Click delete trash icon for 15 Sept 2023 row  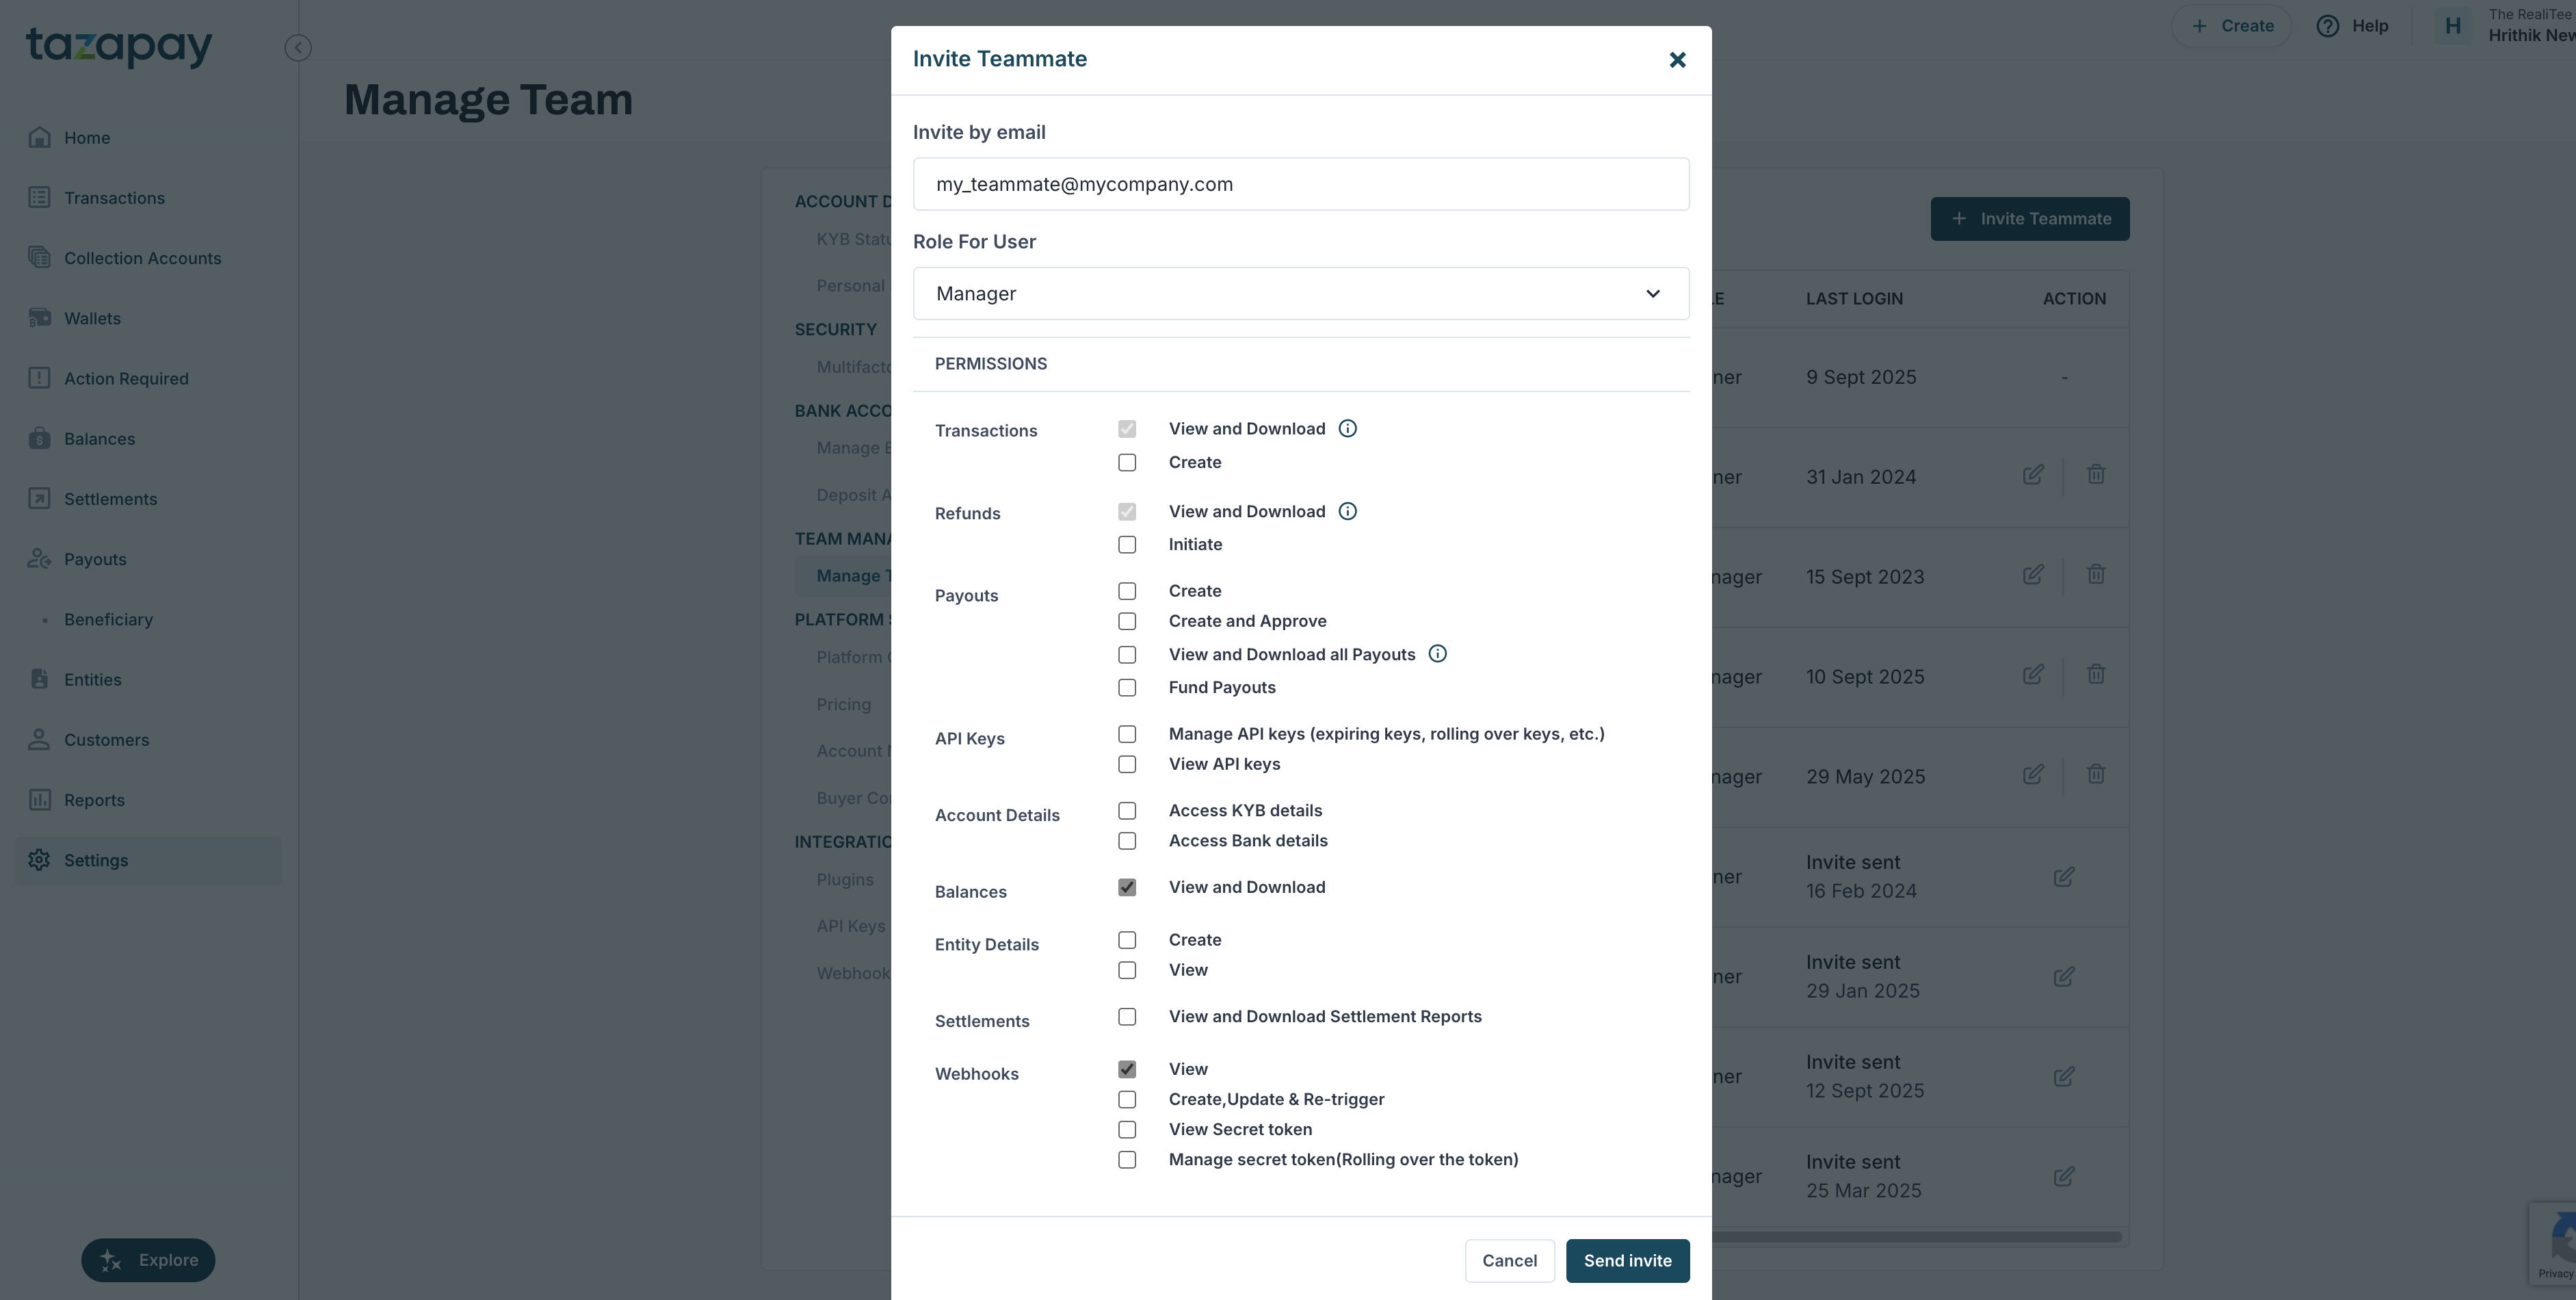pos(2096,575)
